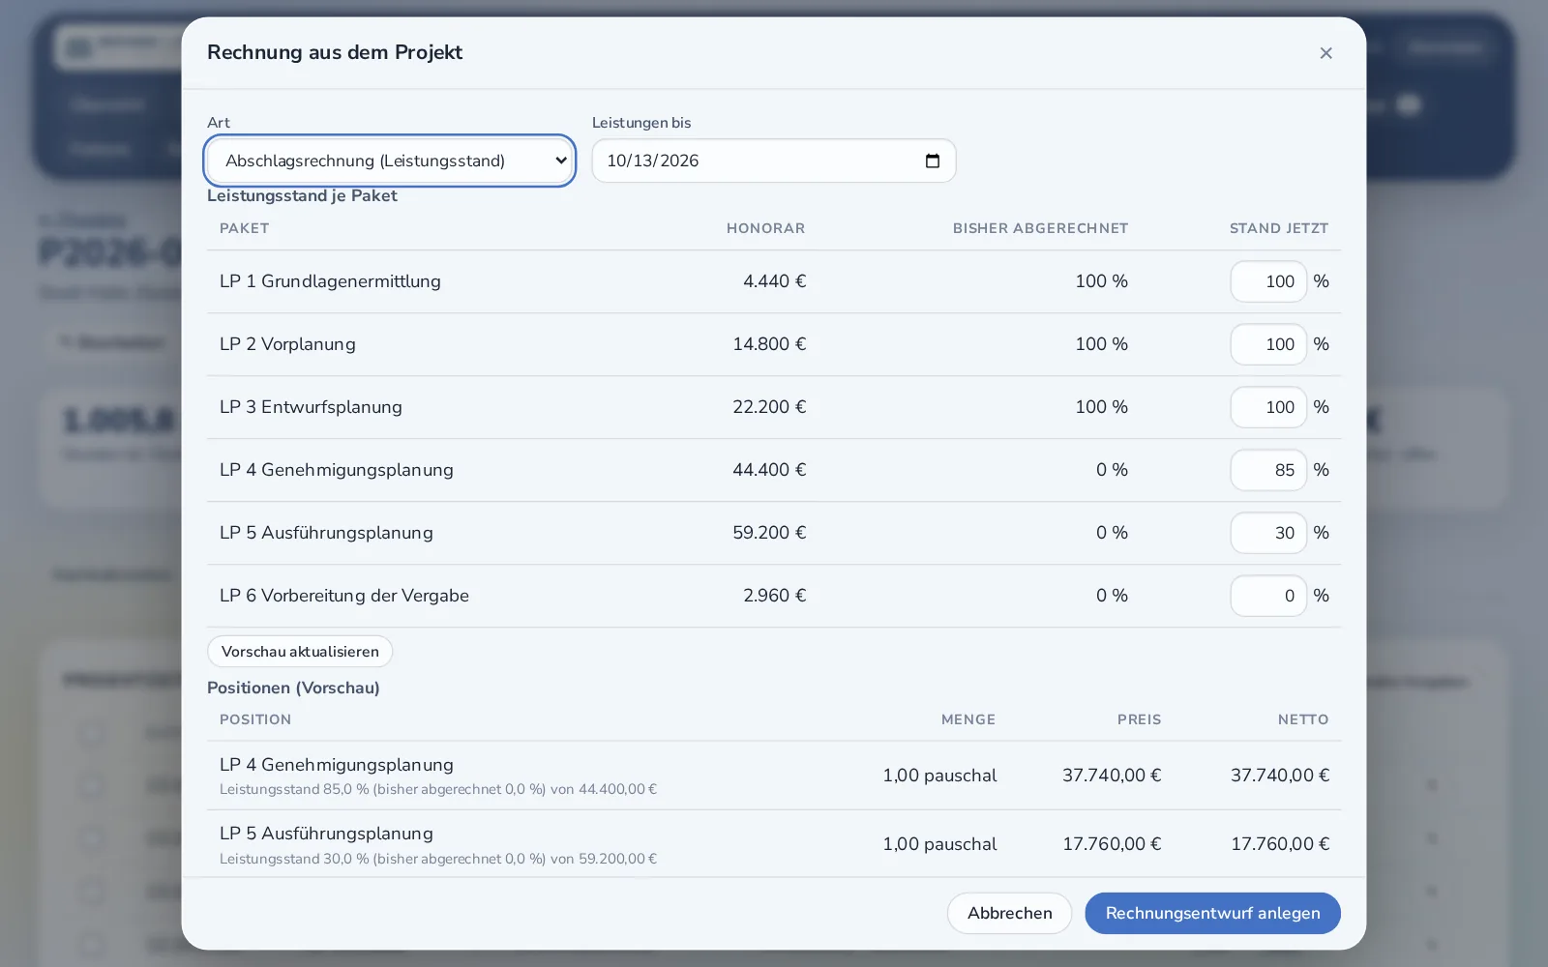
Task: Click the BISHER ABGERECHNET column header
Action: click(x=1040, y=228)
